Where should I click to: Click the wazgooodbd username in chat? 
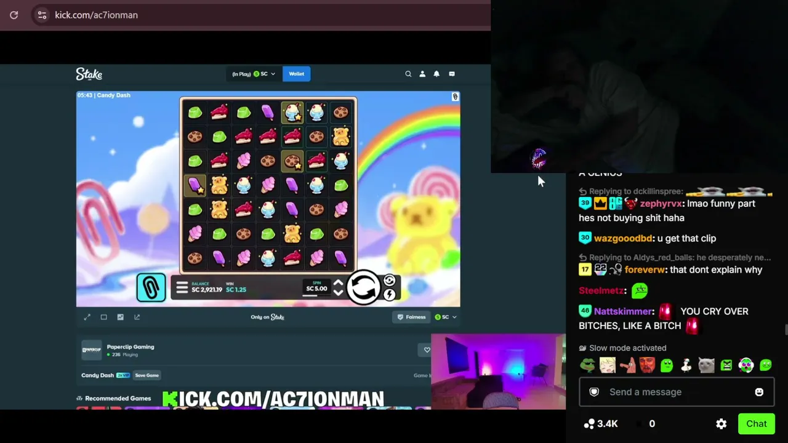tap(623, 238)
